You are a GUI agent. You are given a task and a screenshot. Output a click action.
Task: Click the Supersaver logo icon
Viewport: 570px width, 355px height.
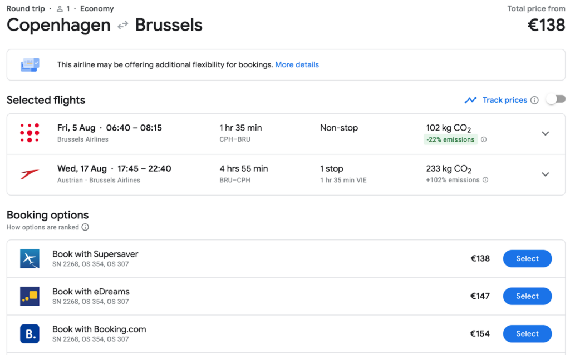point(30,259)
